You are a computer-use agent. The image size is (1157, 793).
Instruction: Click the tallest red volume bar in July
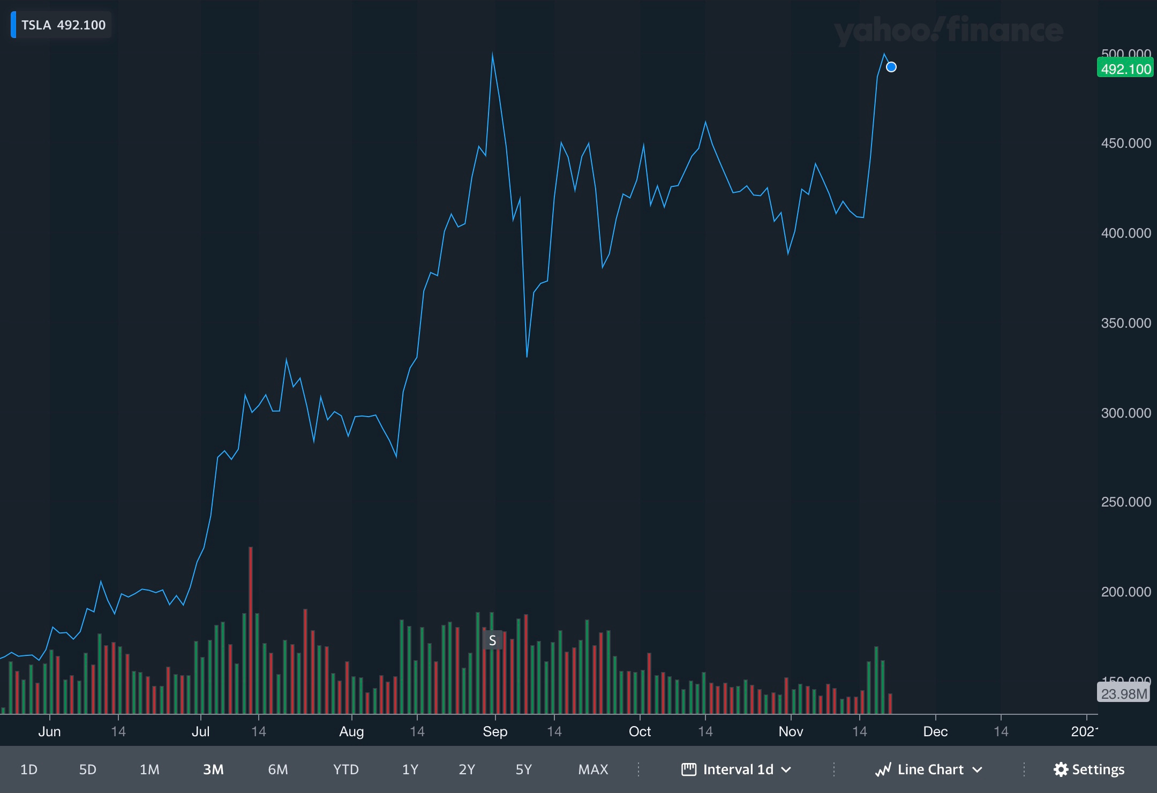[251, 630]
